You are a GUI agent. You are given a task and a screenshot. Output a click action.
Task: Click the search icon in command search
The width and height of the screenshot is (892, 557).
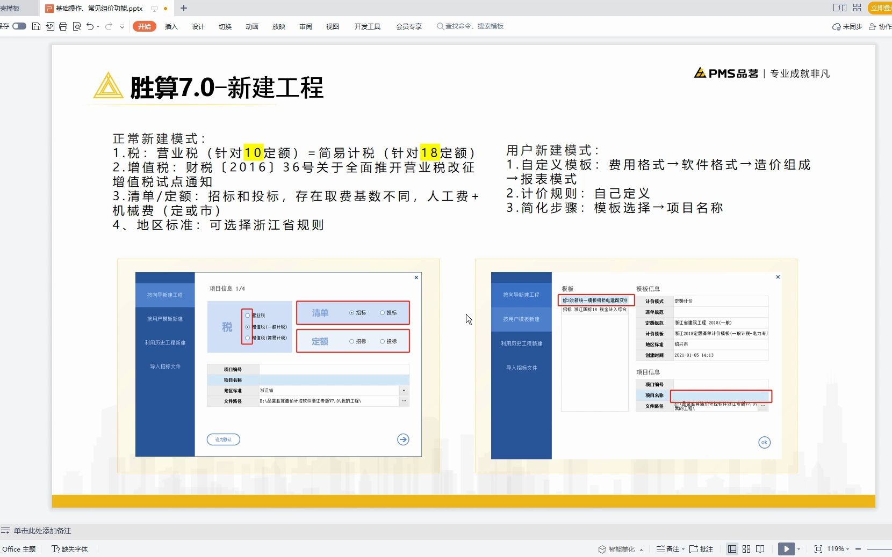click(440, 26)
